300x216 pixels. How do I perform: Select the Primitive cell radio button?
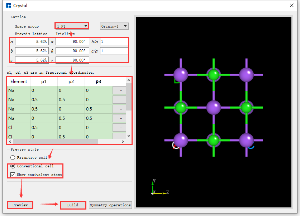(x=13, y=157)
